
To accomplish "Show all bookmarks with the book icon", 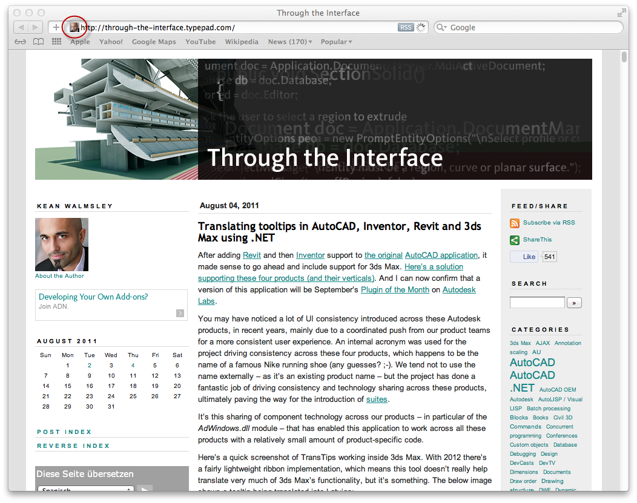I will [38, 42].
